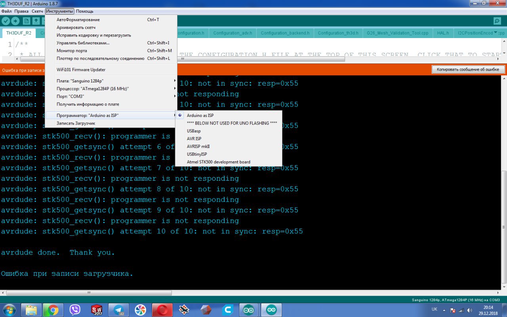Click the Upload arrow toolbar button
507x317 pixels.
[15, 21]
